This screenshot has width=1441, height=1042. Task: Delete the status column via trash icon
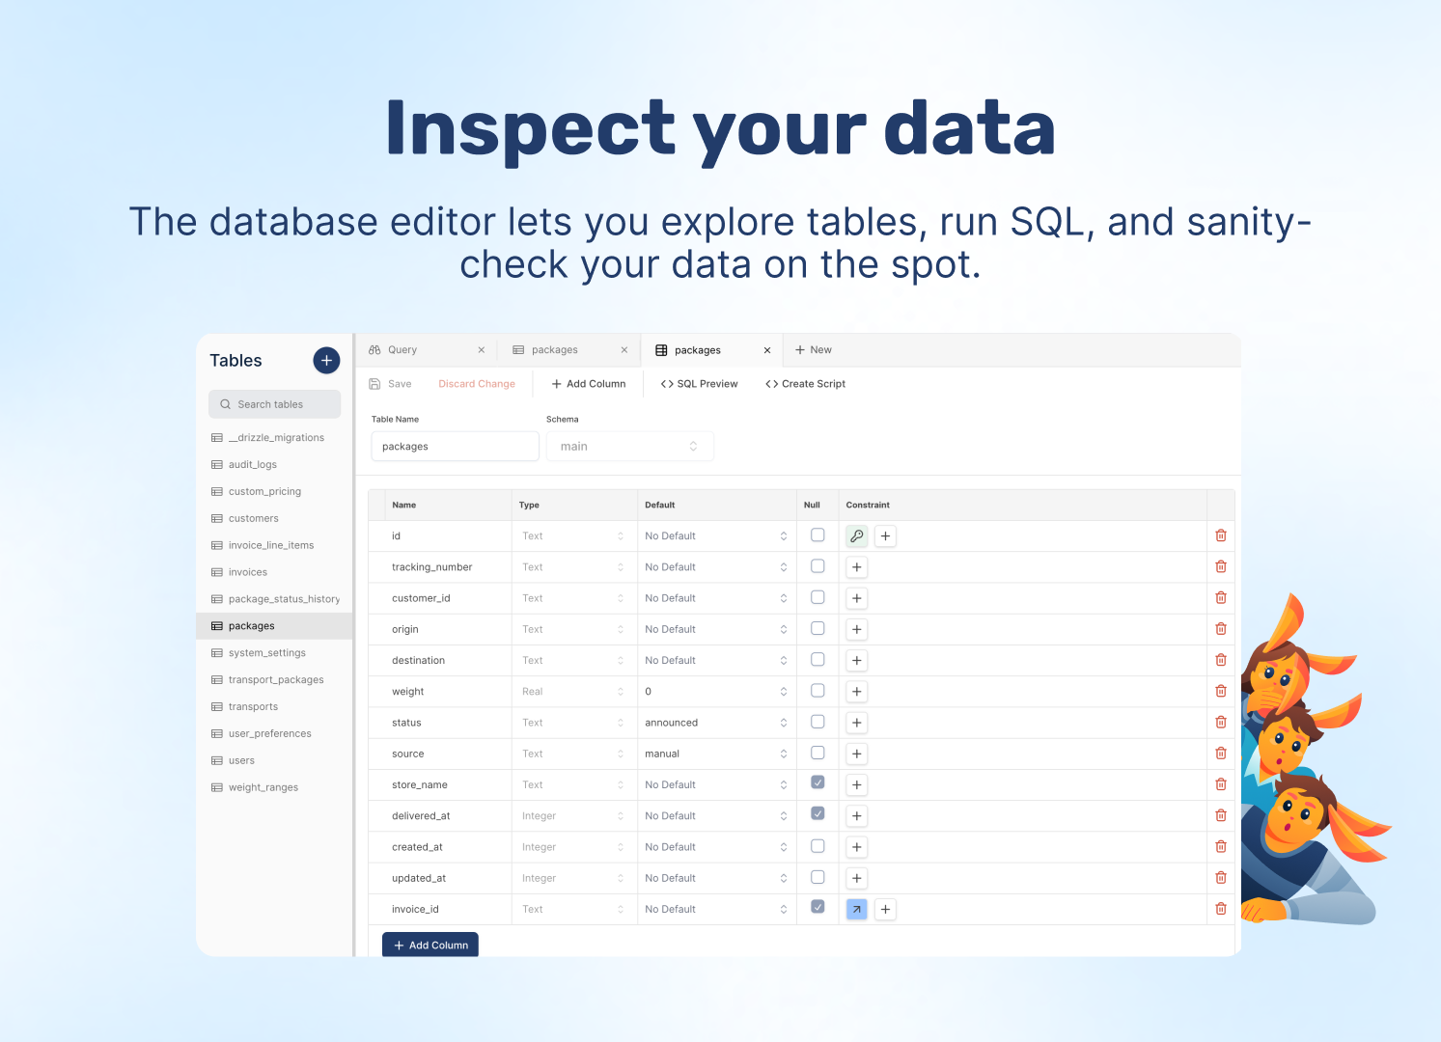pos(1221,722)
